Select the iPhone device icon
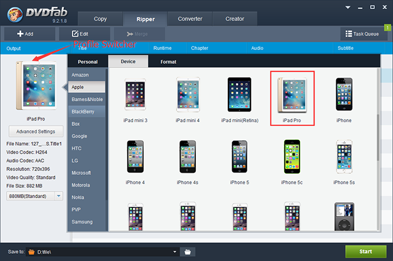This screenshot has height=261, width=393. pos(344,94)
